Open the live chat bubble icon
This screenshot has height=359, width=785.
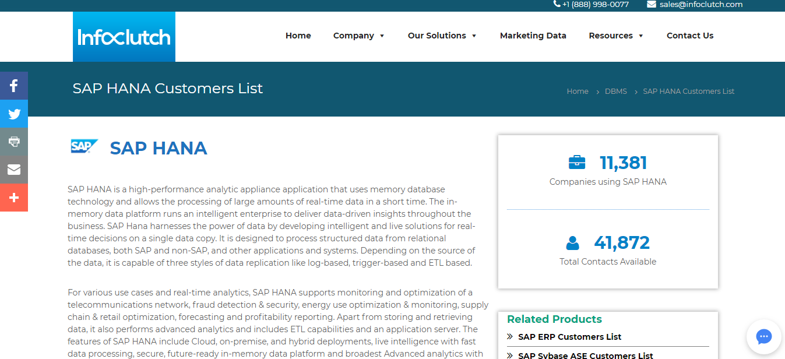763,337
